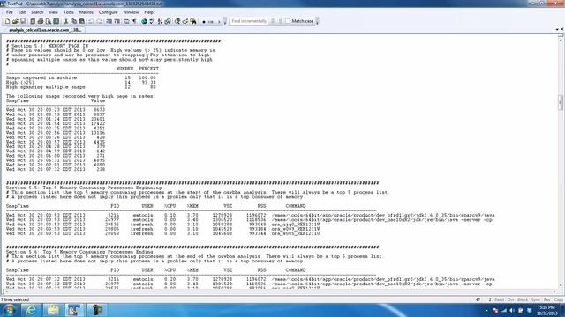Viewport: 565px width, 317px height.
Task: Click the Ovr indicator in status bar
Action: 510,299
